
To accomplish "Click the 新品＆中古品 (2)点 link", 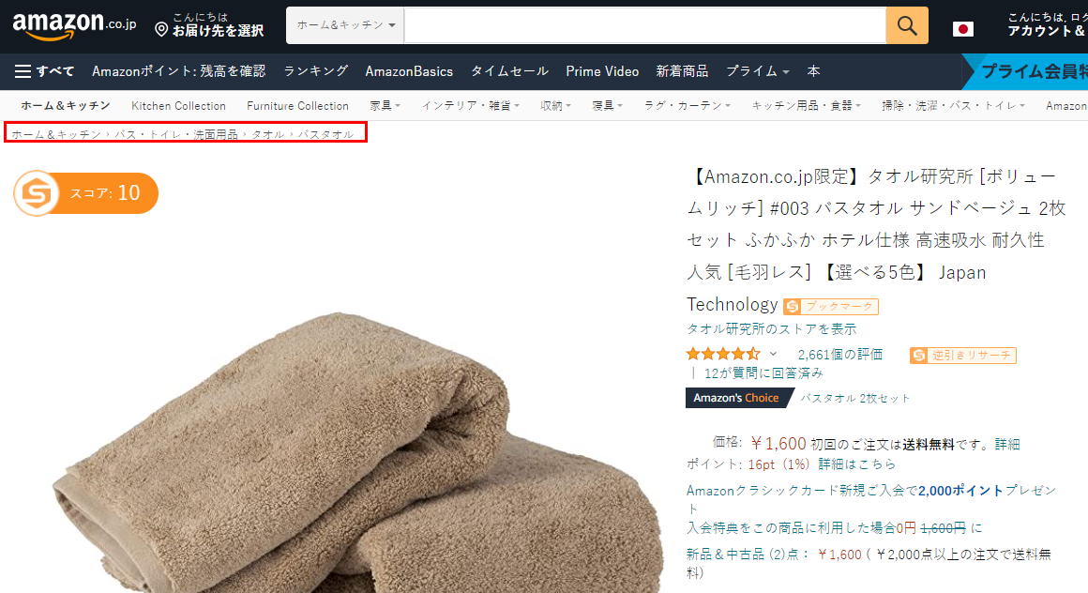I will point(748,555).
